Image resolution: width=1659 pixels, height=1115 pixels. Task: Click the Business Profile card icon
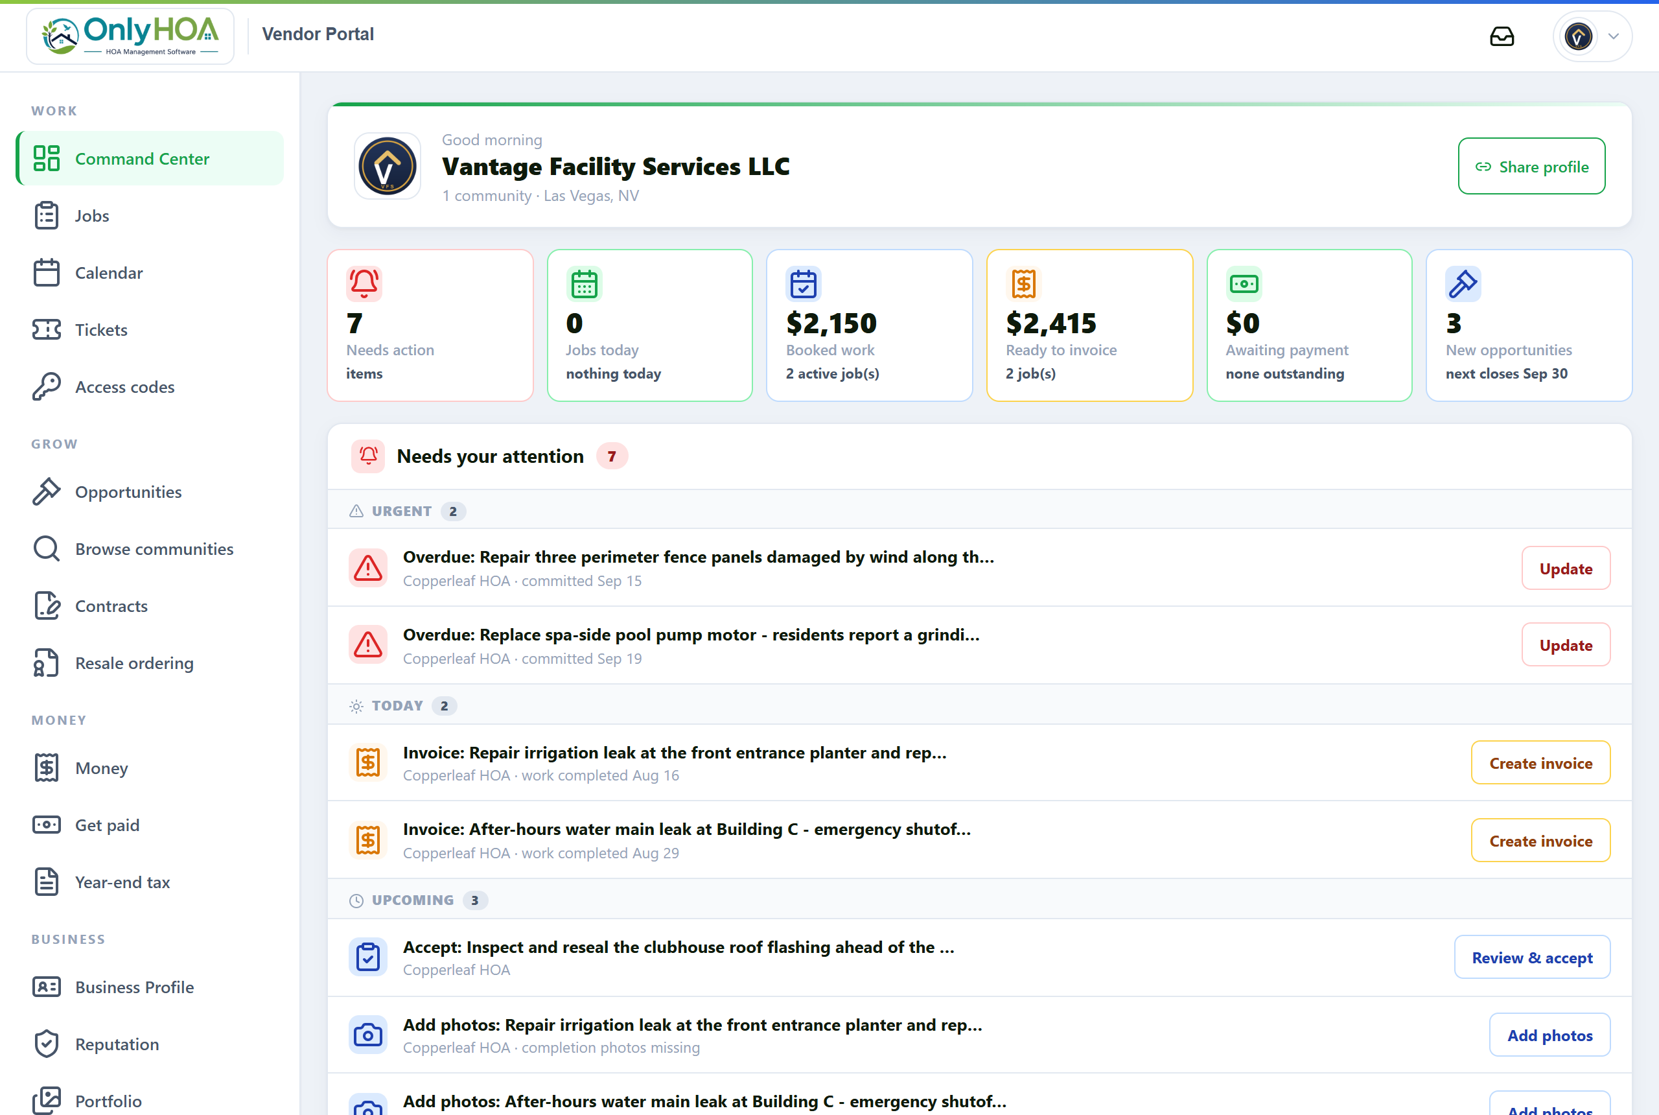[46, 987]
